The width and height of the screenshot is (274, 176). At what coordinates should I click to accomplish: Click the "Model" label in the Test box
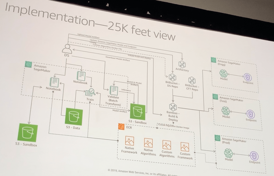226,117
